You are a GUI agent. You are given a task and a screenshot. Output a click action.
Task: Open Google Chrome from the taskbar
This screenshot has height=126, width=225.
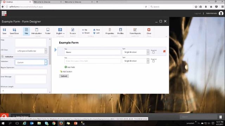click(54, 123)
